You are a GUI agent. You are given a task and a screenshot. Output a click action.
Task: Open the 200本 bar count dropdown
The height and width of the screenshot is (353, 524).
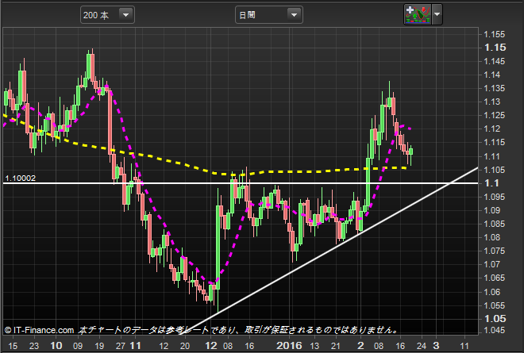tap(107, 15)
